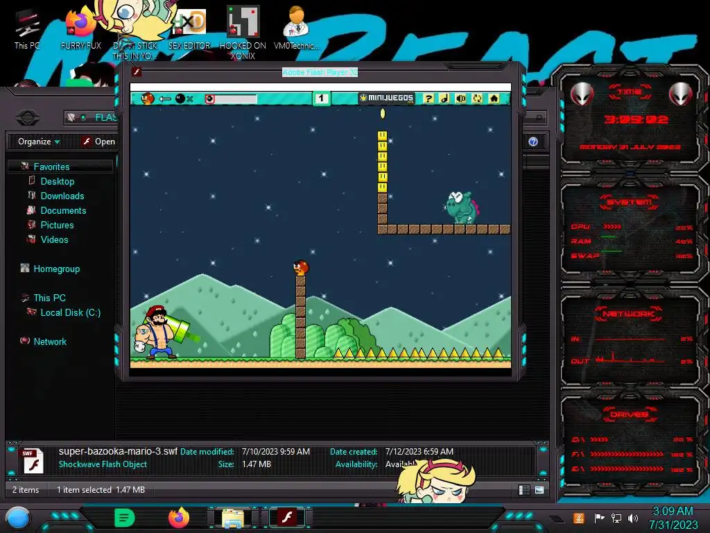Viewport: 710px width, 533px height.
Task: Open Videos in the navigation pane
Action: 54,239
